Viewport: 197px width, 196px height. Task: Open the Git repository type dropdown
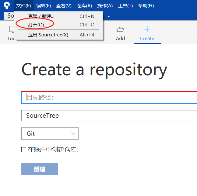click(50, 133)
